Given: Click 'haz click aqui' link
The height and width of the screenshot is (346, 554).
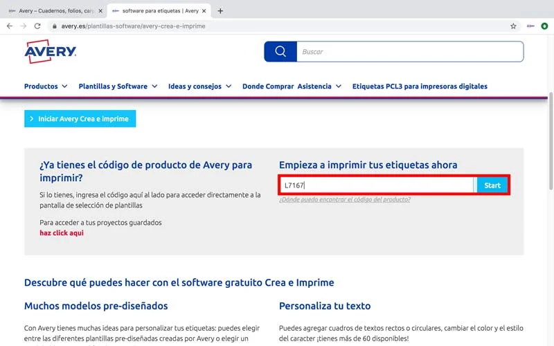Looking at the screenshot, I should pos(62,233).
